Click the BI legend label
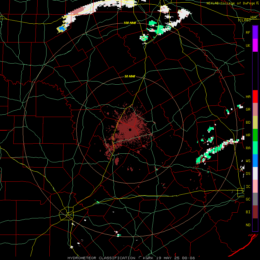Screen dimensions: 260x260 click(x=248, y=212)
